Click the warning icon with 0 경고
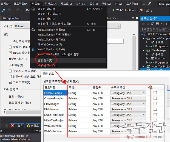This screenshot has width=170, height=142. [x=29, y=126]
